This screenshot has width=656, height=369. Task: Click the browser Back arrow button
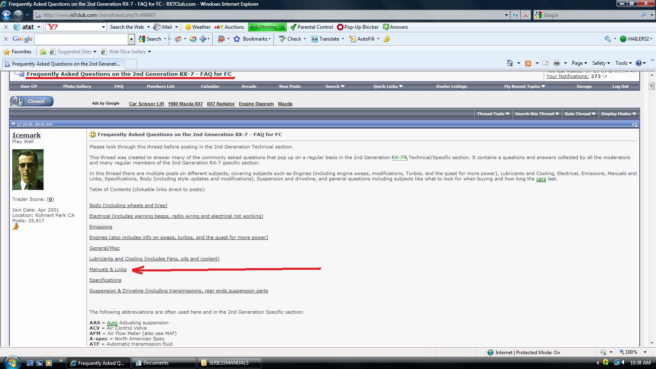[x=7, y=15]
